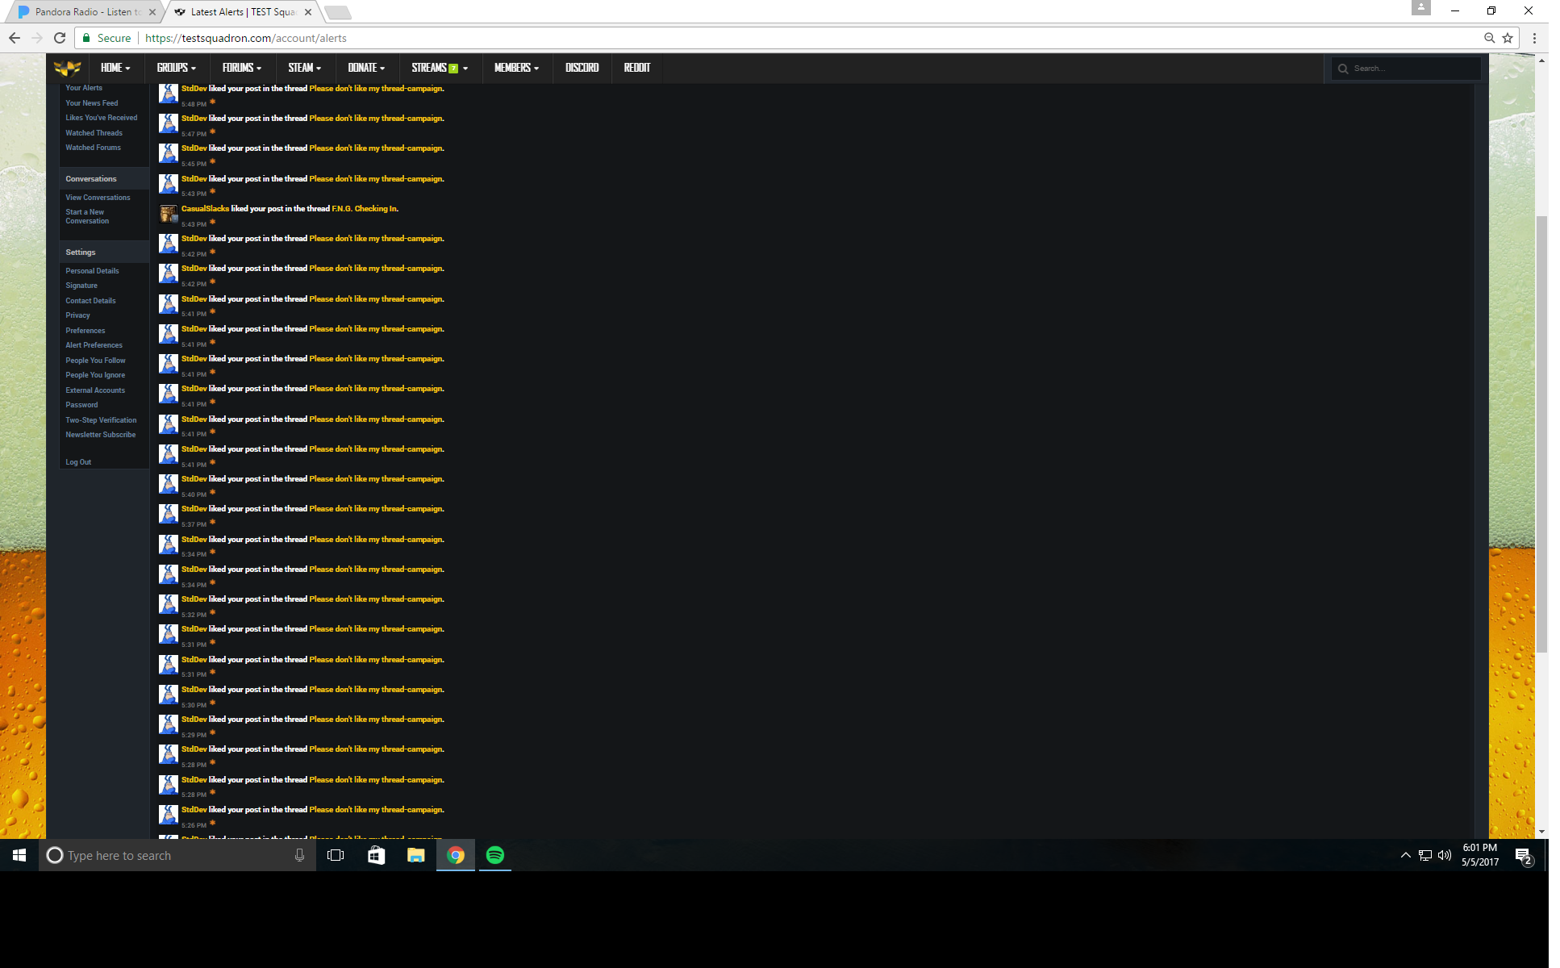Open Windows Action Center notifications icon
Screen dimensions: 1560x968
[1523, 856]
